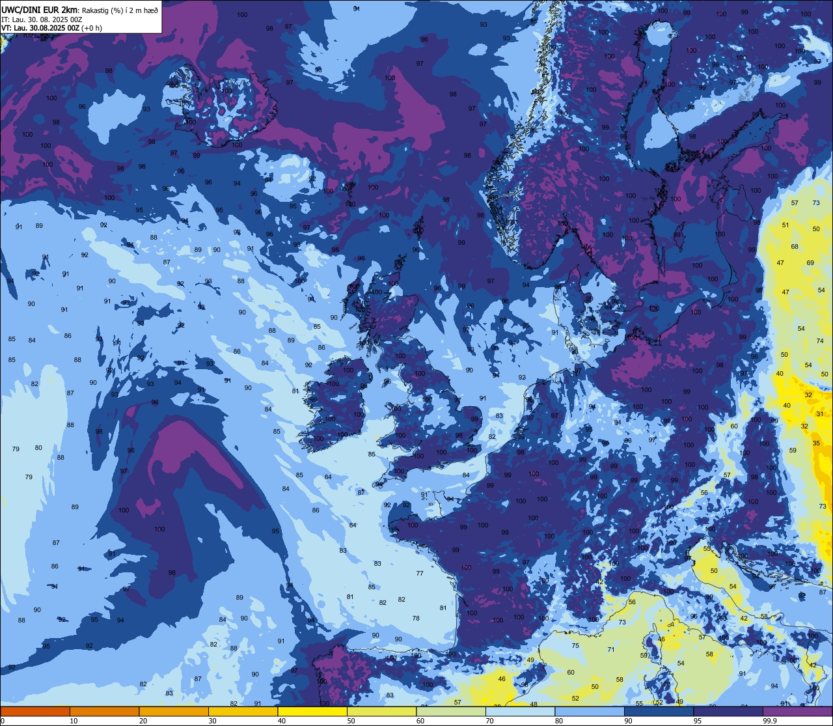
Task: Click the orange 10–20 legend swatch
Action: pyautogui.click(x=104, y=711)
